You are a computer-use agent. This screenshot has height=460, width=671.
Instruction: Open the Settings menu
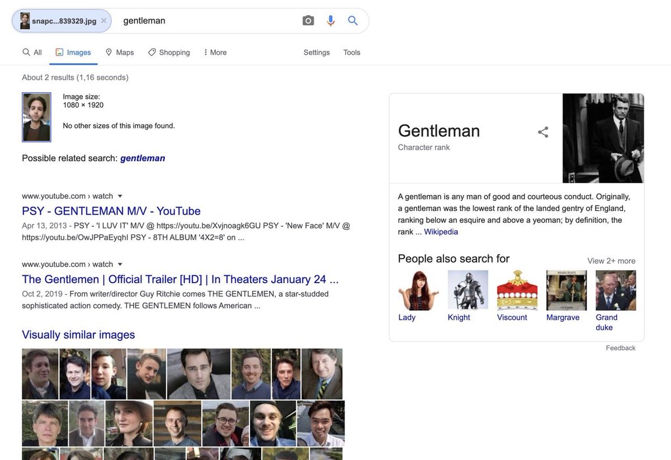[x=316, y=52]
